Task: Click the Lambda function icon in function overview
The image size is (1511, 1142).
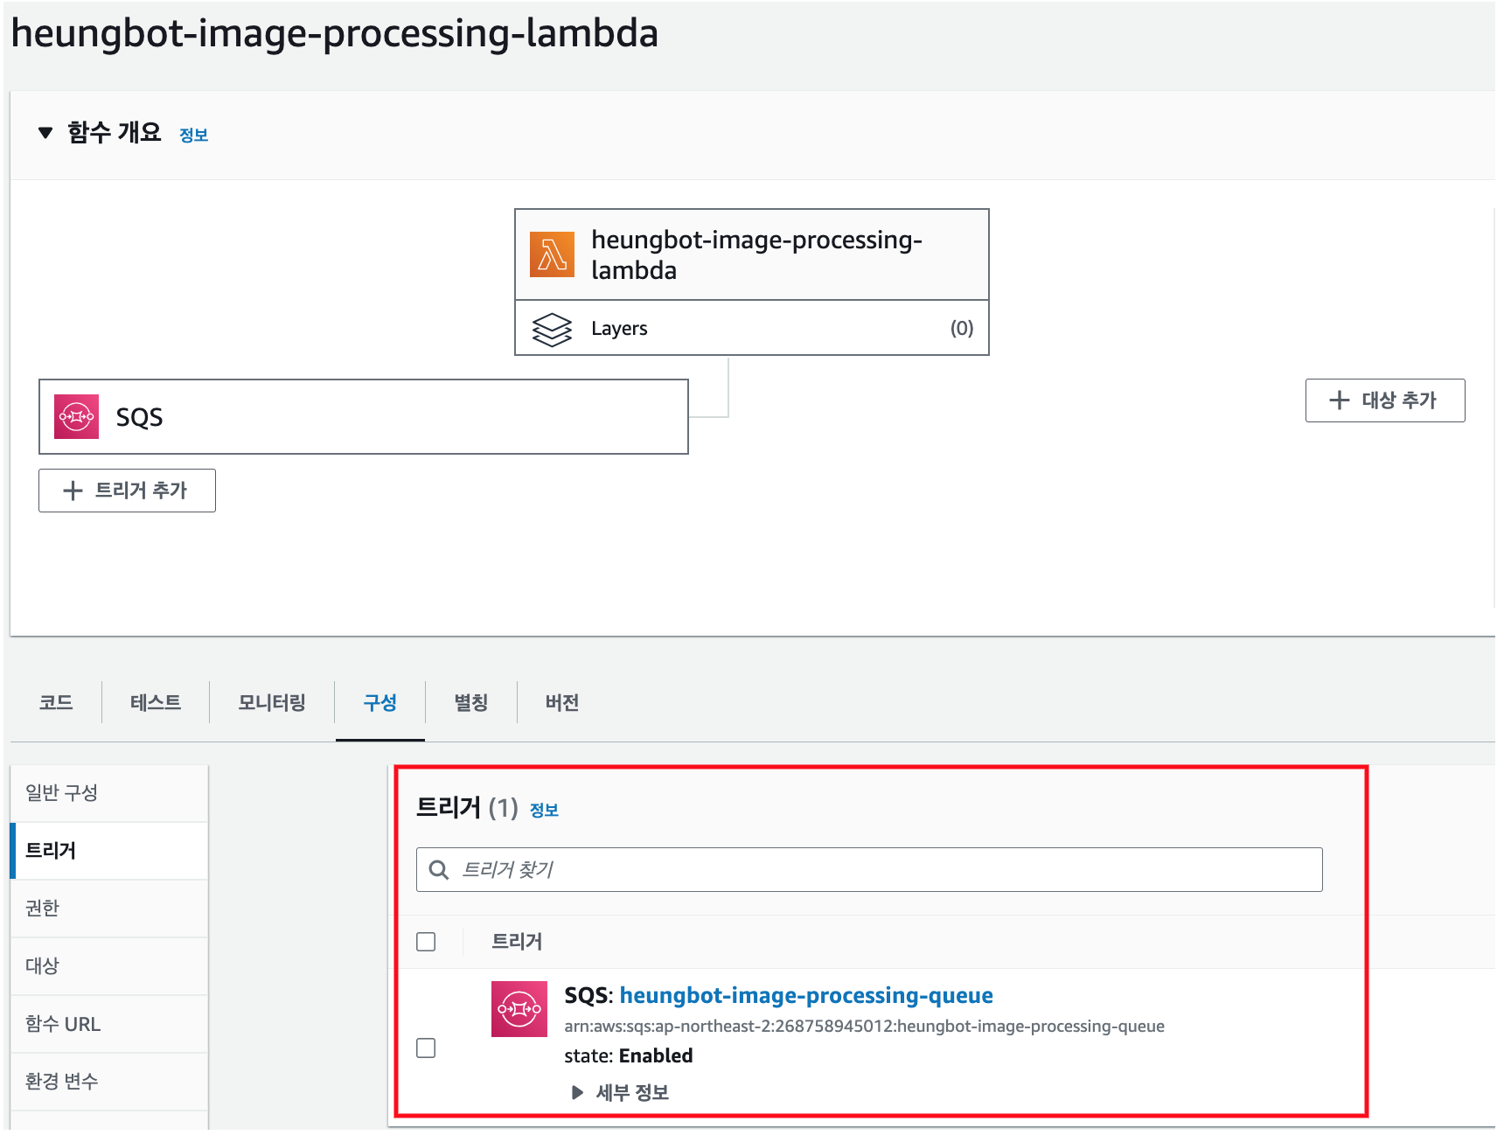Action: 551,254
